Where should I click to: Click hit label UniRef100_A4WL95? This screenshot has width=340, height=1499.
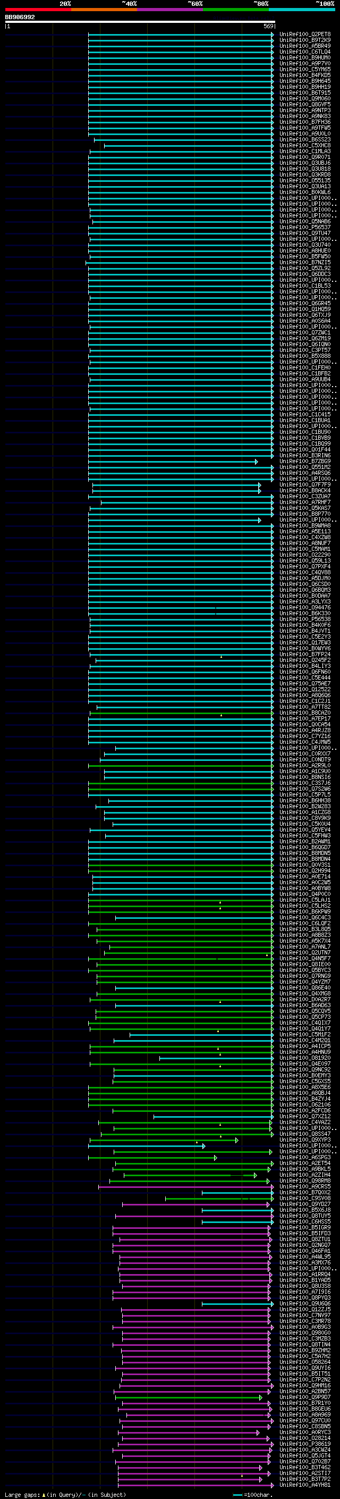tap(304, 1257)
